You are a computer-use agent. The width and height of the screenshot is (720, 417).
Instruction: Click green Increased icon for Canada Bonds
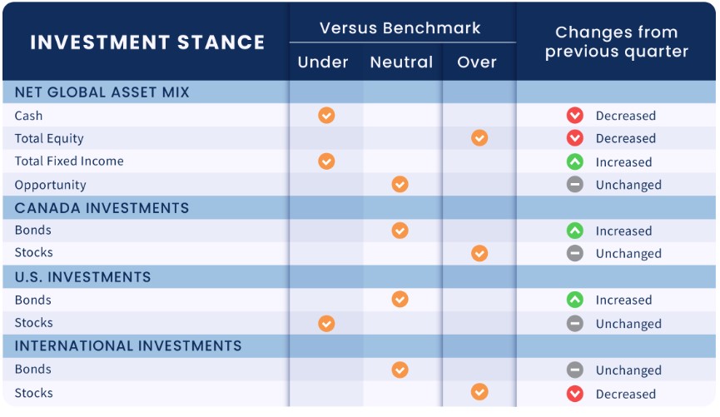click(x=575, y=231)
